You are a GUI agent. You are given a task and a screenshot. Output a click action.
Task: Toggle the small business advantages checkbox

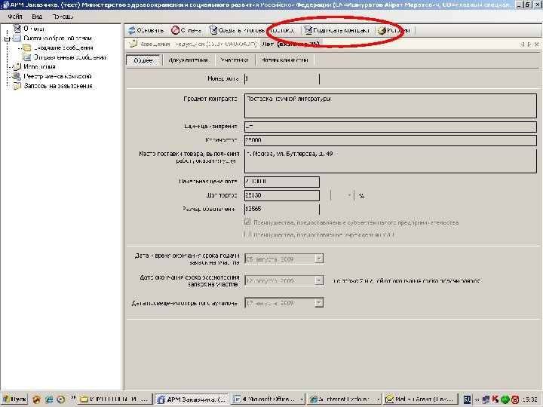coord(247,222)
